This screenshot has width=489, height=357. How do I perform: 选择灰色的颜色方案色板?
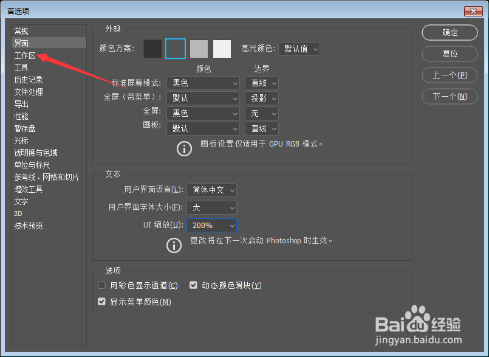199,49
